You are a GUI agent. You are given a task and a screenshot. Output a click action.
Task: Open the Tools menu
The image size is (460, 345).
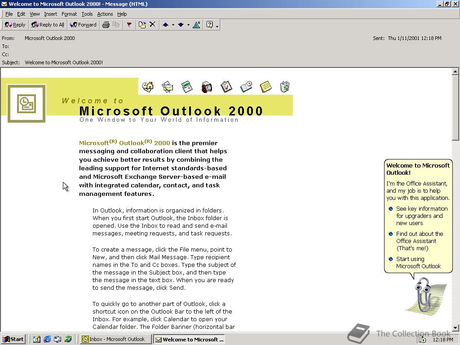click(87, 14)
